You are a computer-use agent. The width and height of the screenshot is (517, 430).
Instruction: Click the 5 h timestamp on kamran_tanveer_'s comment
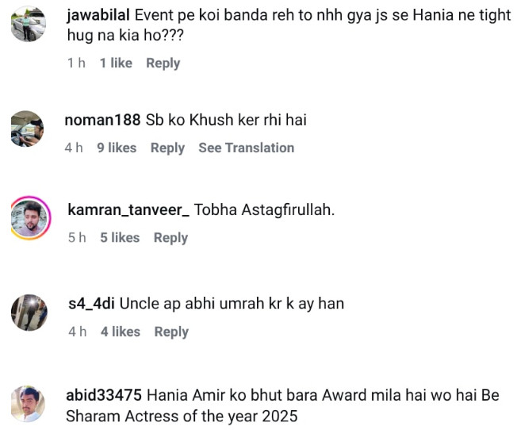click(77, 237)
